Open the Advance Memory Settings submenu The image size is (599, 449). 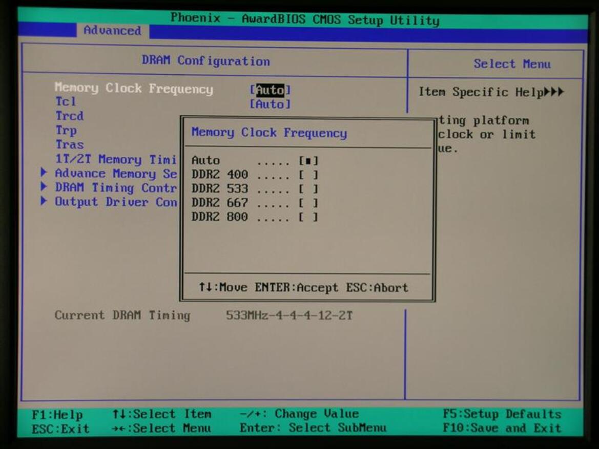(116, 174)
